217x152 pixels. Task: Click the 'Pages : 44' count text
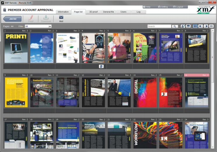(x=8, y=26)
